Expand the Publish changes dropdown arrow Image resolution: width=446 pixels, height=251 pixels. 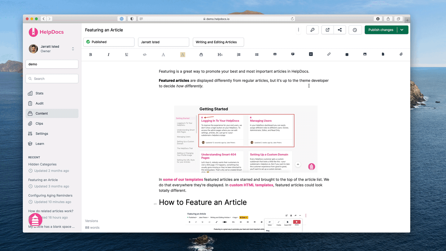(402, 30)
